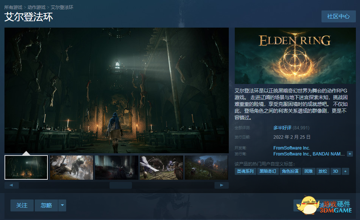Image resolution: width=360 pixels, height=220 pixels.
Task: Click the 忽略 ignore button
Action: 46,205
